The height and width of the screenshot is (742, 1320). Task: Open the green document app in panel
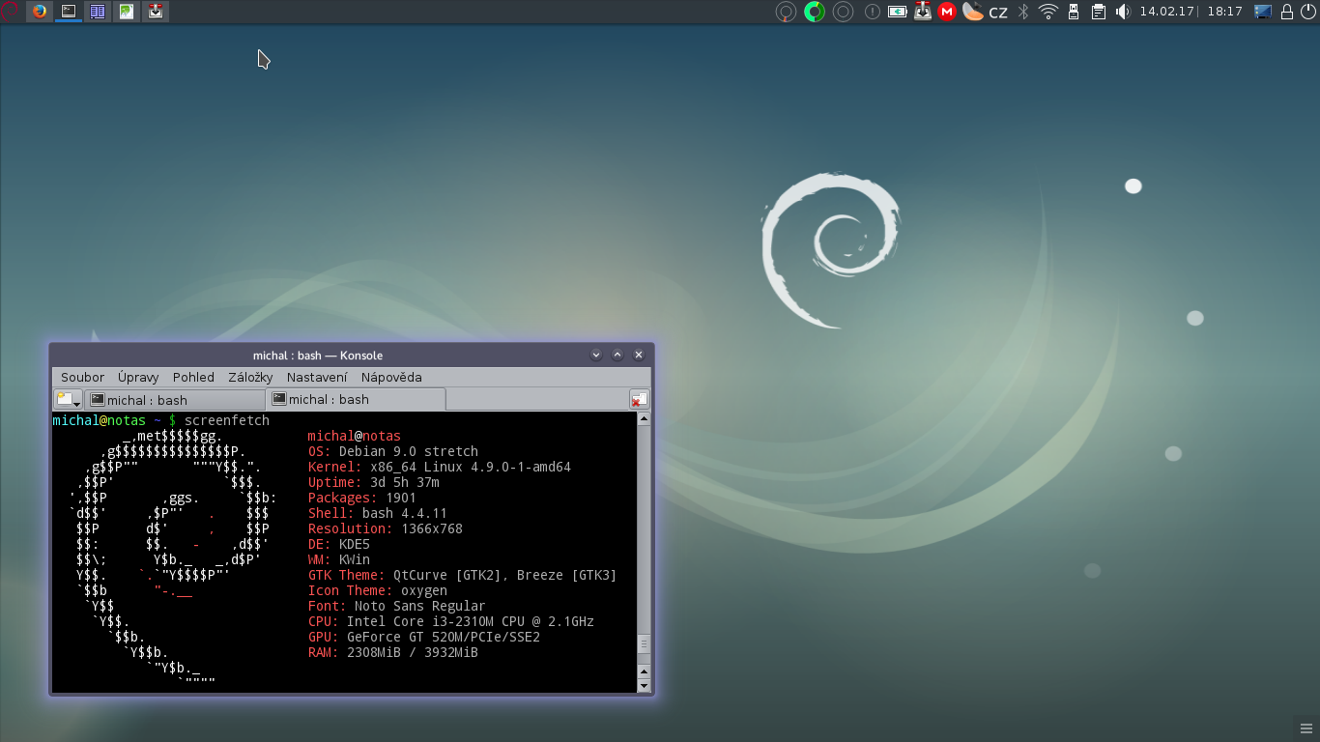[127, 12]
